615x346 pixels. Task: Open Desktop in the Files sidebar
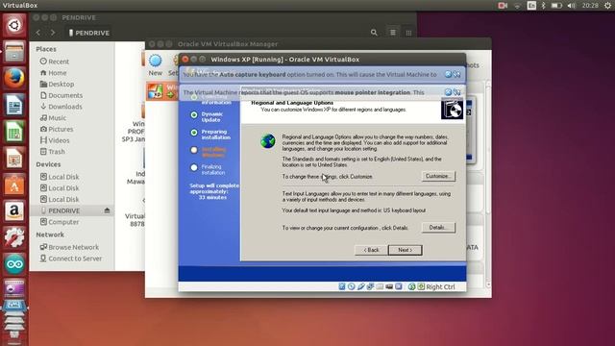pyautogui.click(x=57, y=84)
